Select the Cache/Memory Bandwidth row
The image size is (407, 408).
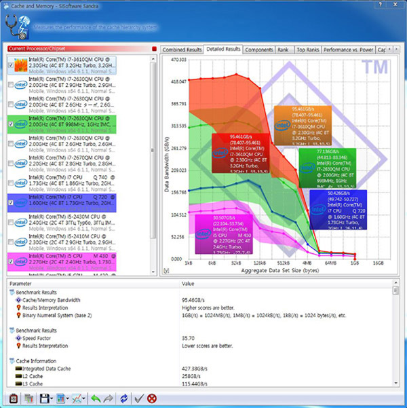pyautogui.click(x=200, y=300)
